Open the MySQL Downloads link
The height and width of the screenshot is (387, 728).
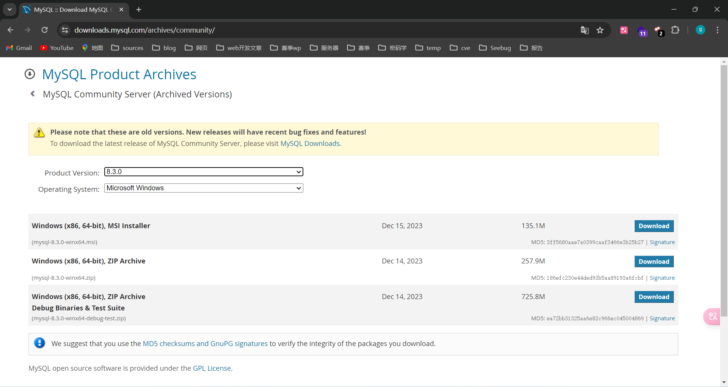[x=310, y=143]
